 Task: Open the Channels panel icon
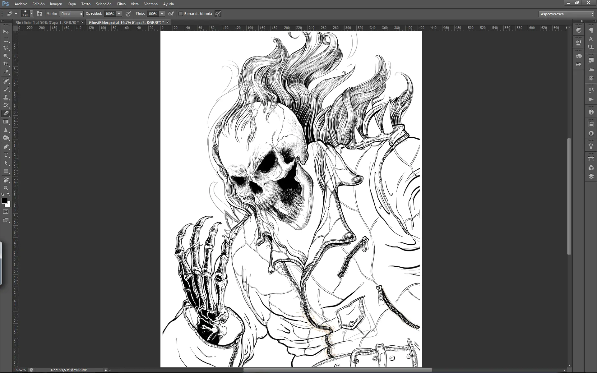[x=591, y=168]
